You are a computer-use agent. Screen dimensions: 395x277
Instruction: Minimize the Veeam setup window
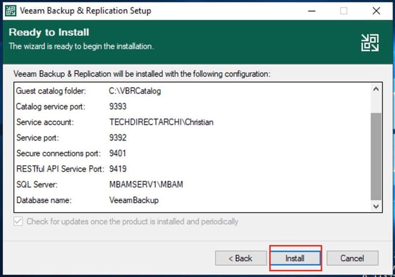[x=311, y=11]
